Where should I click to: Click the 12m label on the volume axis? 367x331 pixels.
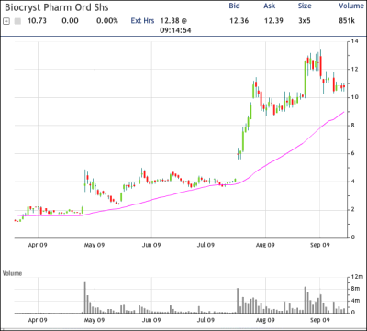coord(356,277)
